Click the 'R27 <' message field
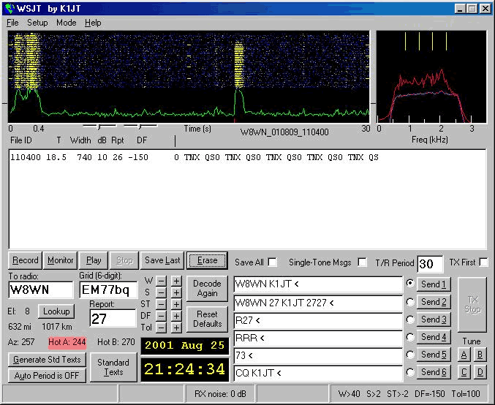495x405 pixels. 318,320
